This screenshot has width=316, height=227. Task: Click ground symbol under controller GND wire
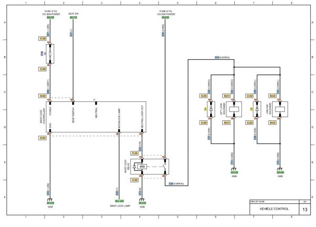50,200
